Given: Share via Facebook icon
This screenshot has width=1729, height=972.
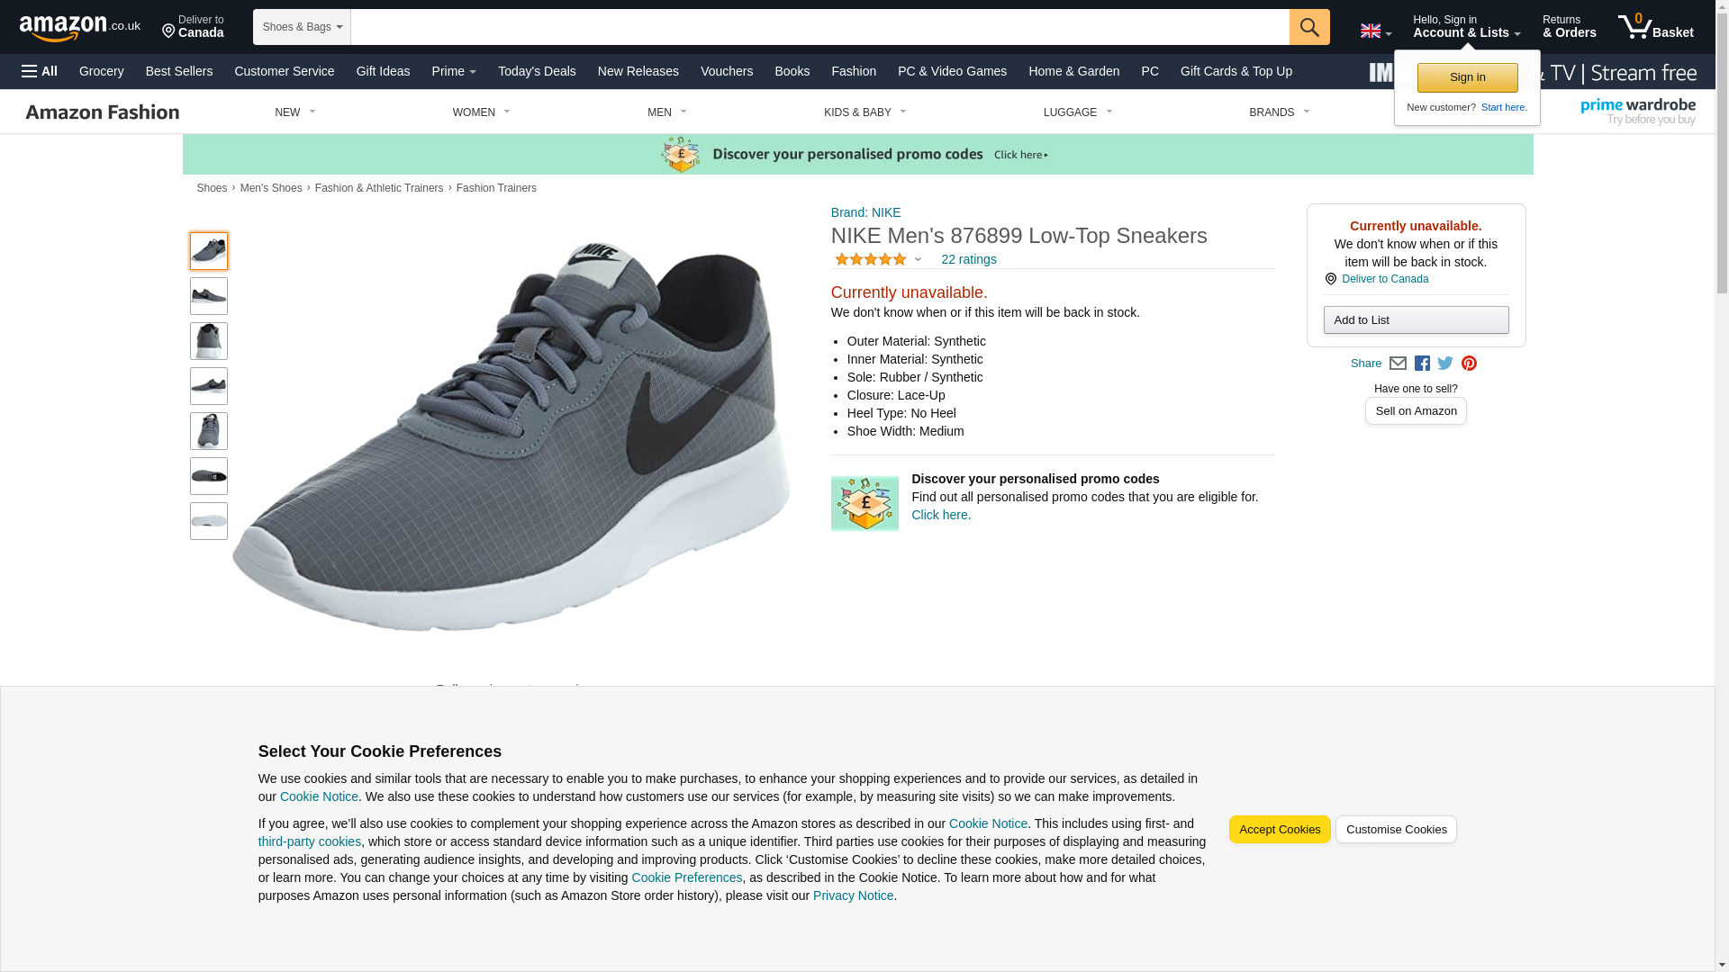Looking at the screenshot, I should pyautogui.click(x=1422, y=364).
